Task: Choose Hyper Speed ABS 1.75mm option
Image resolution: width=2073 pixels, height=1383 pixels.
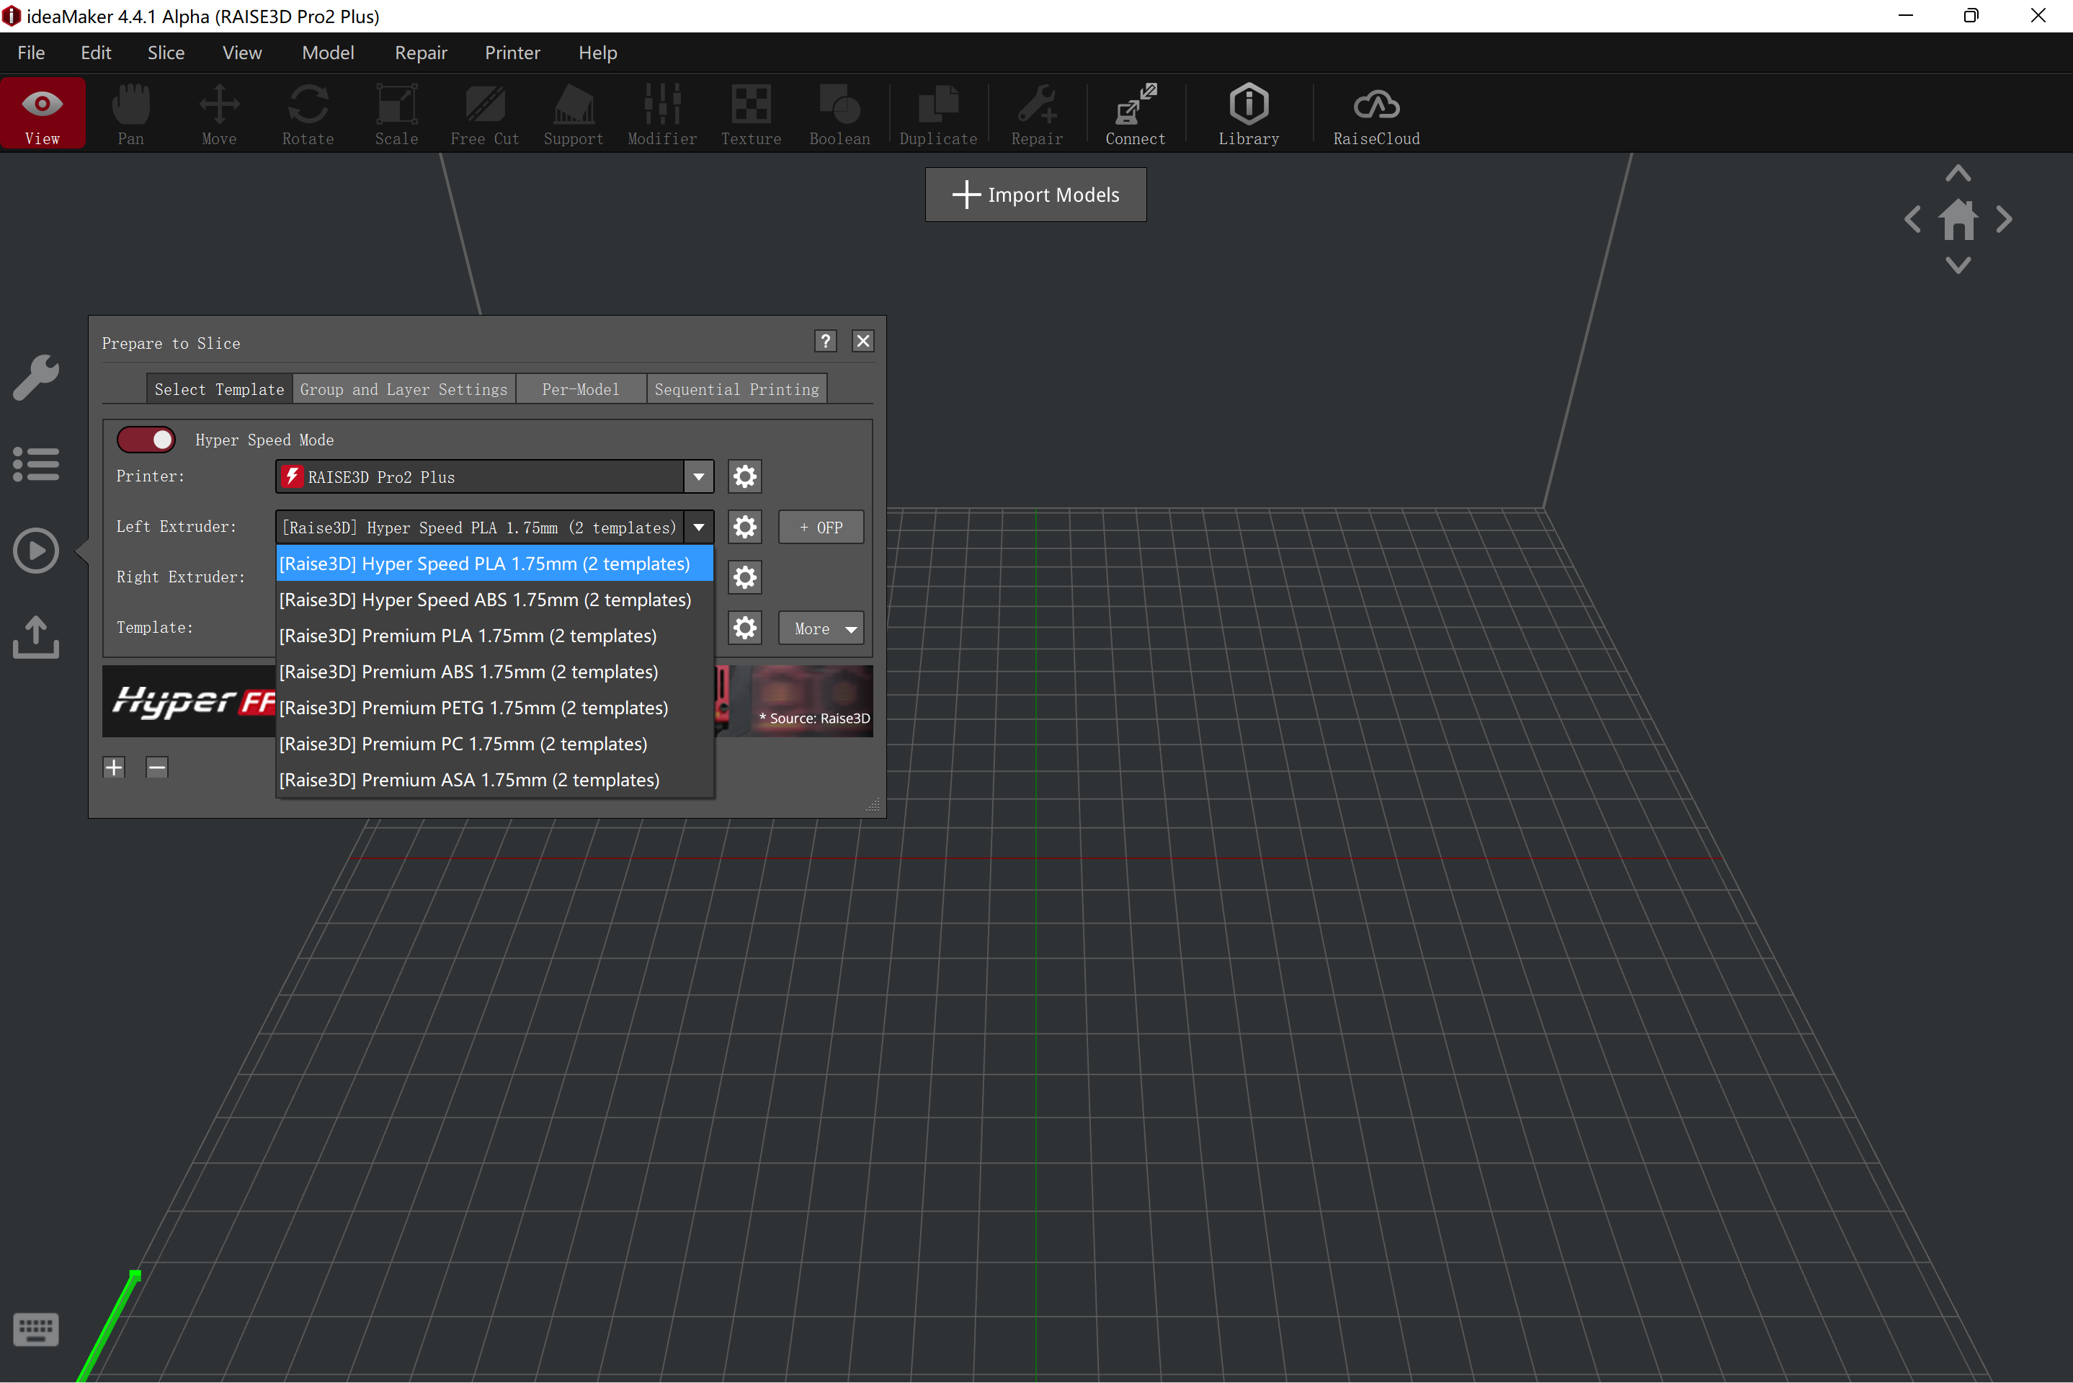Action: click(x=485, y=600)
